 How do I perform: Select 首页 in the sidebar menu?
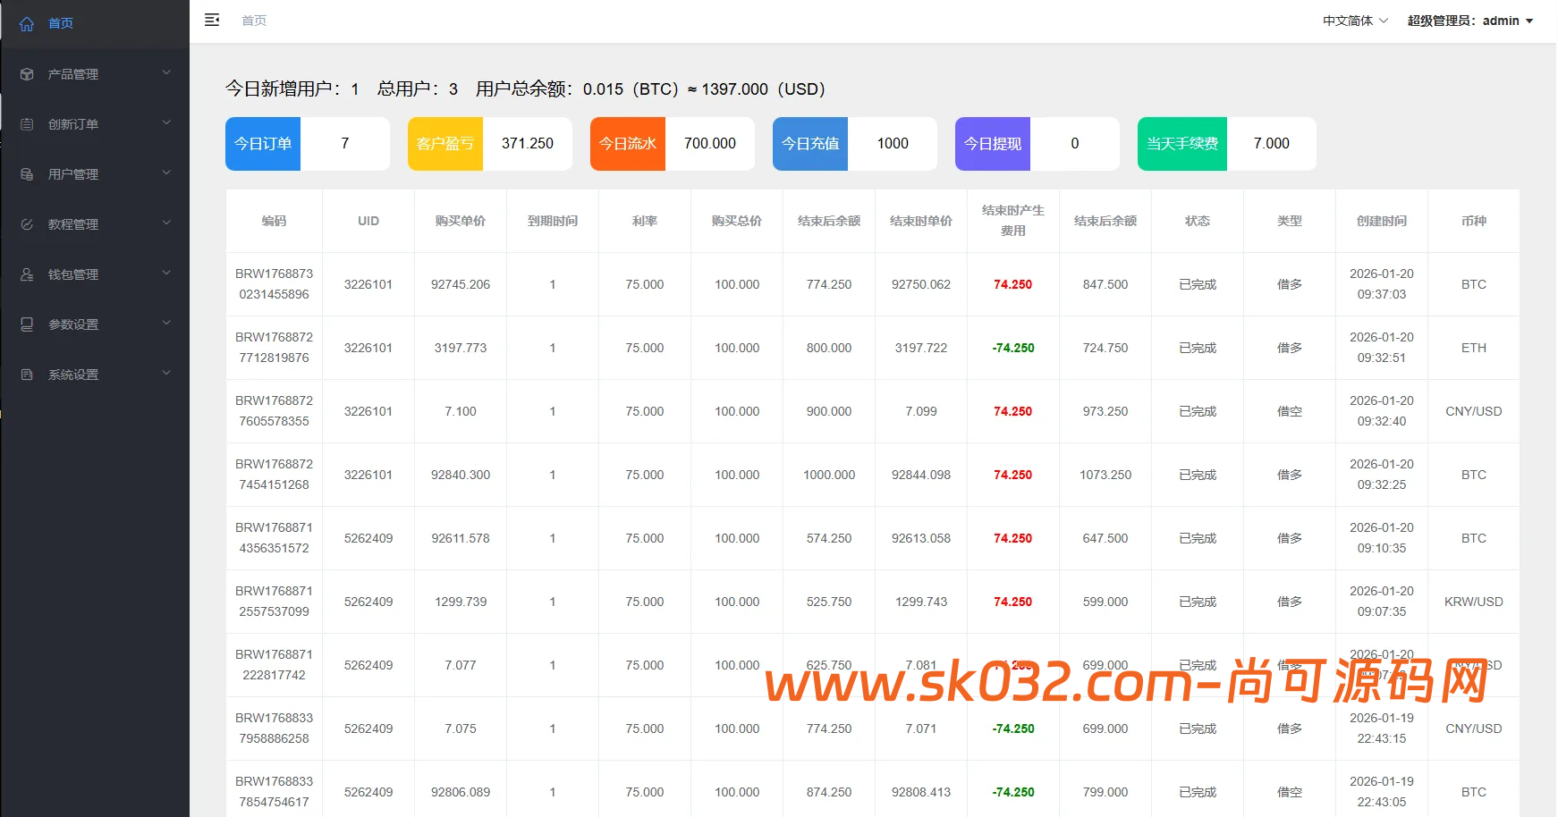tap(61, 23)
